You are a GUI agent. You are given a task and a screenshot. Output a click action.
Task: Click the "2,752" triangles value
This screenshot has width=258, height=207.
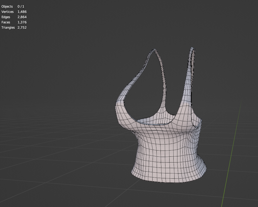pyautogui.click(x=22, y=27)
